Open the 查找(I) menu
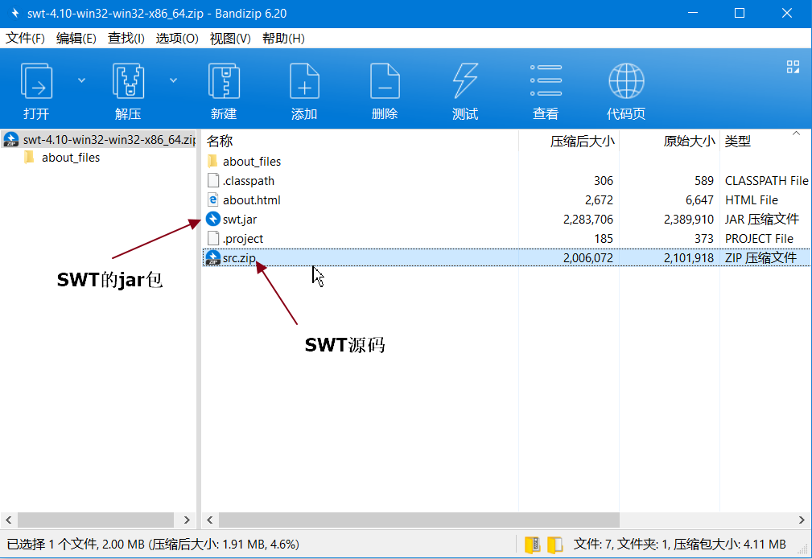The width and height of the screenshot is (812, 559). tap(126, 39)
